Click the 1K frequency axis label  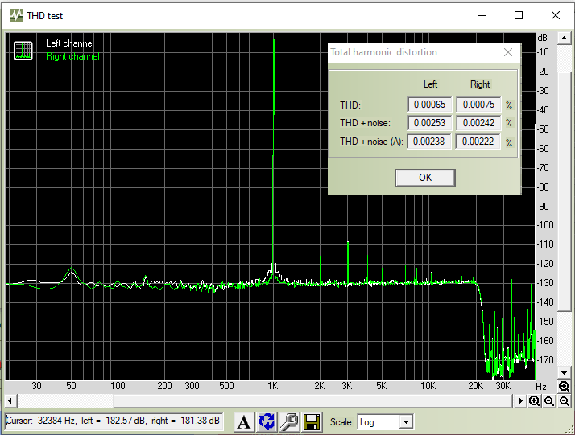point(272,386)
